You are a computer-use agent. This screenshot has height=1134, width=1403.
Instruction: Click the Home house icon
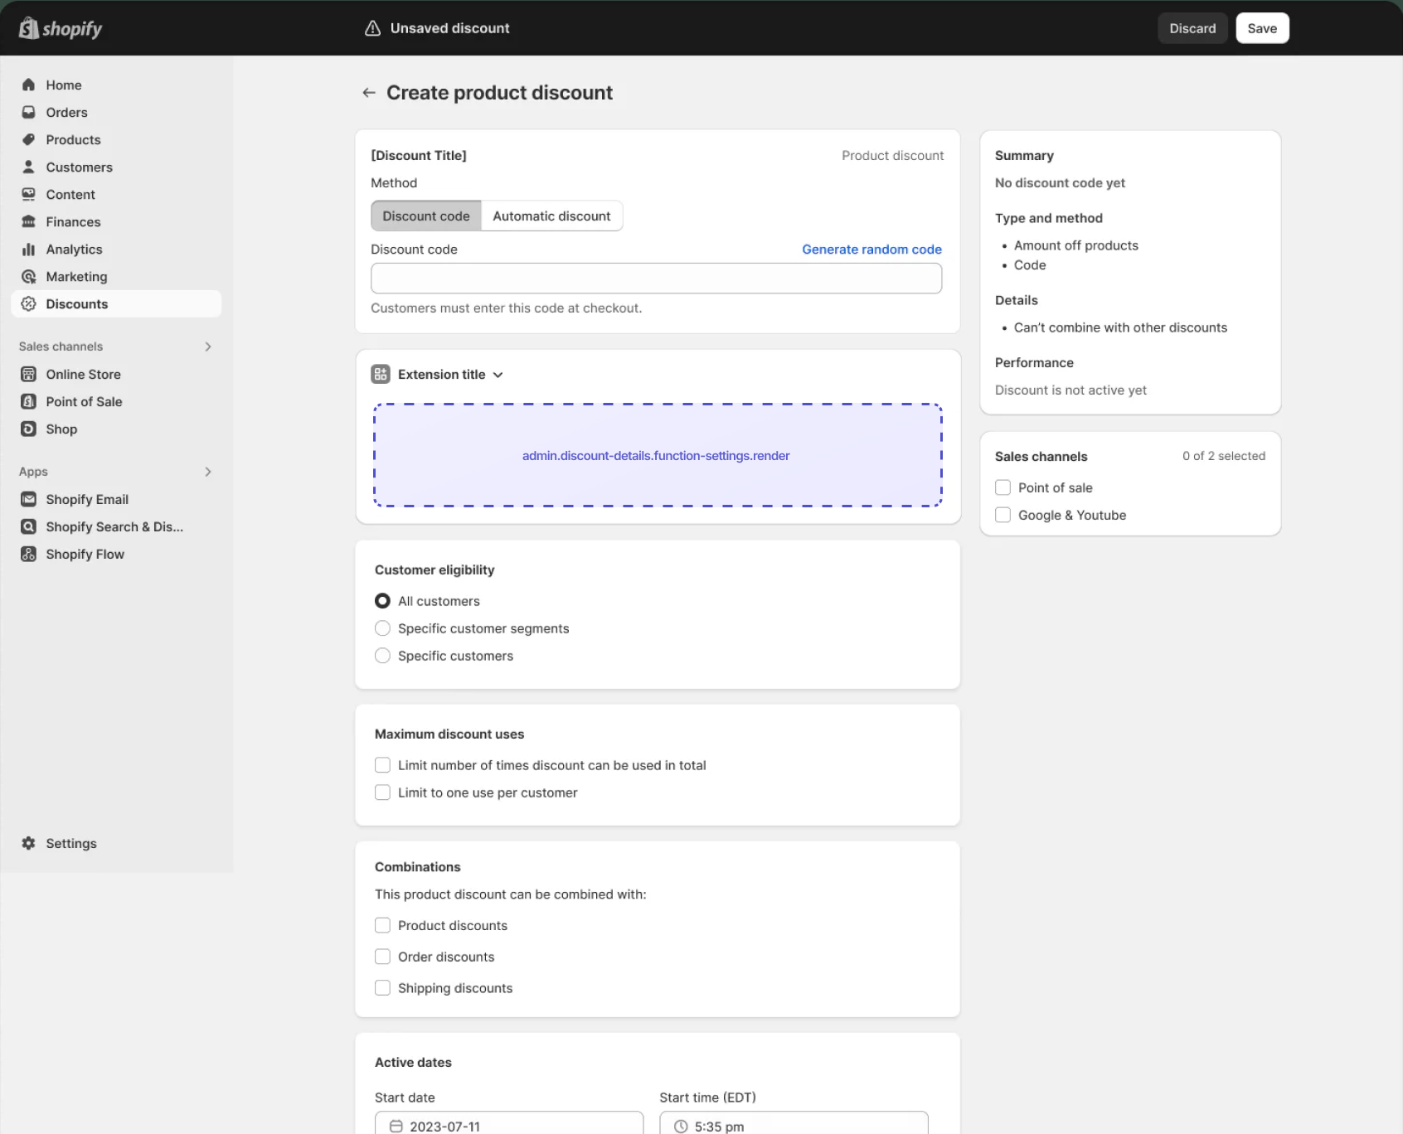pos(28,85)
